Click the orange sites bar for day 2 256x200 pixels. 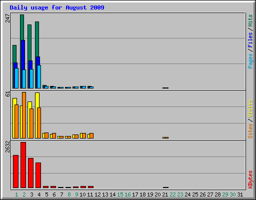pyautogui.click(x=24, y=115)
